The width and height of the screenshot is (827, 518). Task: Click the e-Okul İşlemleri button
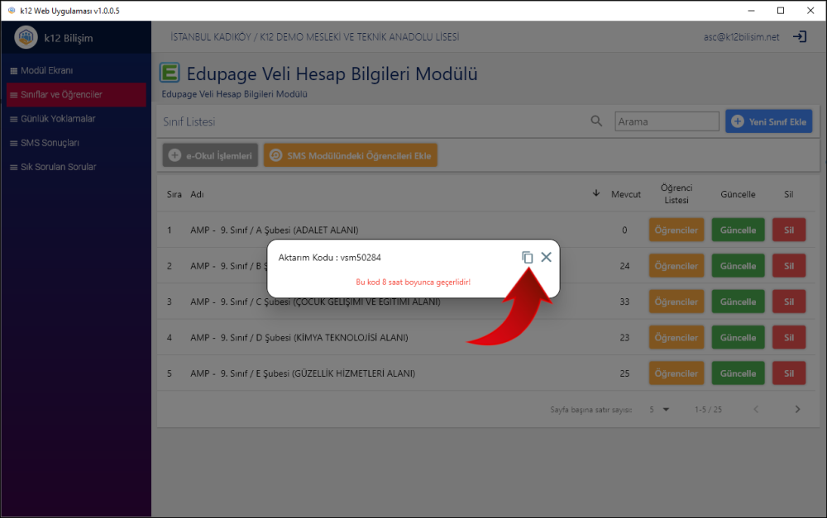point(210,155)
